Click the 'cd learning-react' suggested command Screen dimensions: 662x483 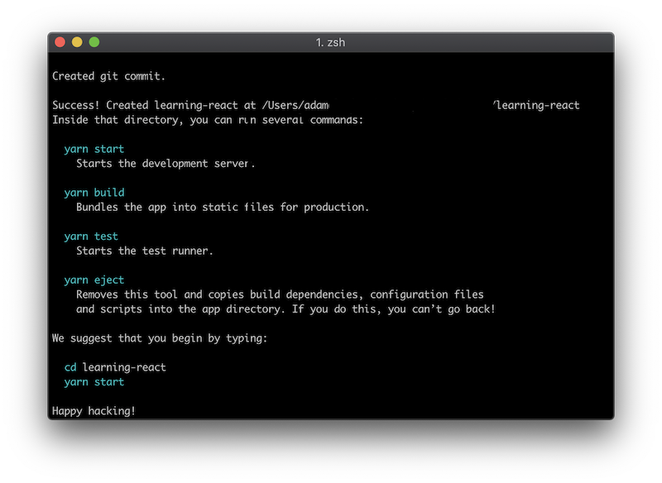click(115, 367)
